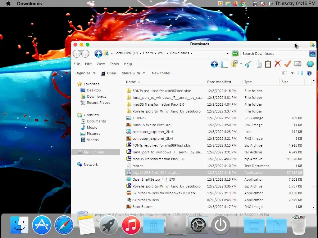Screen dimensions: 318x238
Task: Click the Up arrow beside address bar
Action: tap(98, 53)
